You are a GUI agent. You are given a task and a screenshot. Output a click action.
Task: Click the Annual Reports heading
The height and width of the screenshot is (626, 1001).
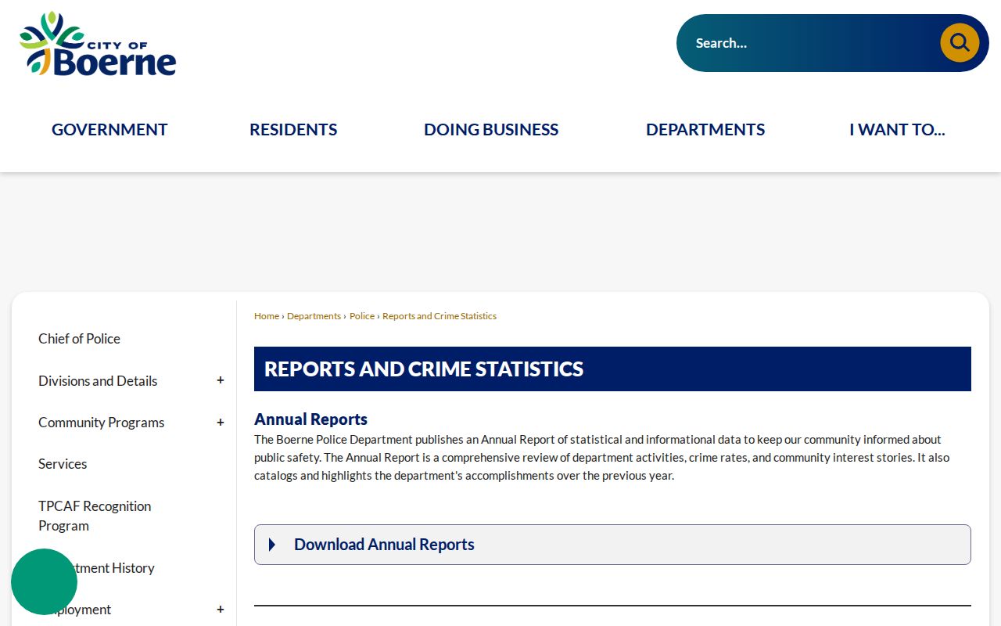[310, 419]
